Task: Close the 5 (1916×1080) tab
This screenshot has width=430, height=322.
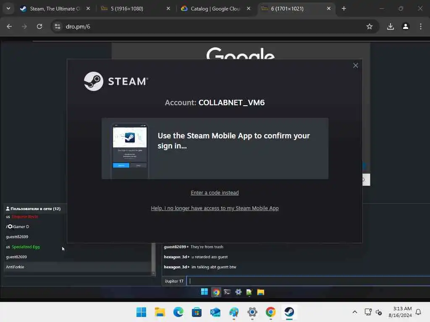Action: [168, 8]
